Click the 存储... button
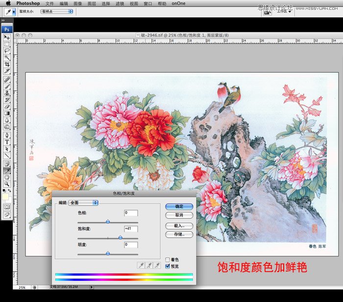The image size is (343, 302). [179, 234]
